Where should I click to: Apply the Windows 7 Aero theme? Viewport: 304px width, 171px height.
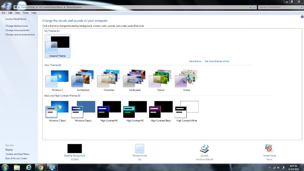pos(57,80)
